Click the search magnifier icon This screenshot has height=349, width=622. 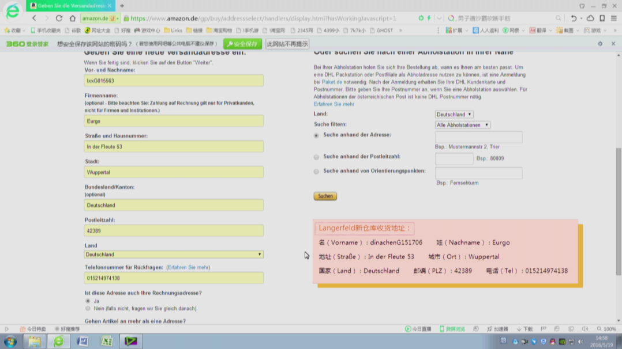(x=558, y=18)
